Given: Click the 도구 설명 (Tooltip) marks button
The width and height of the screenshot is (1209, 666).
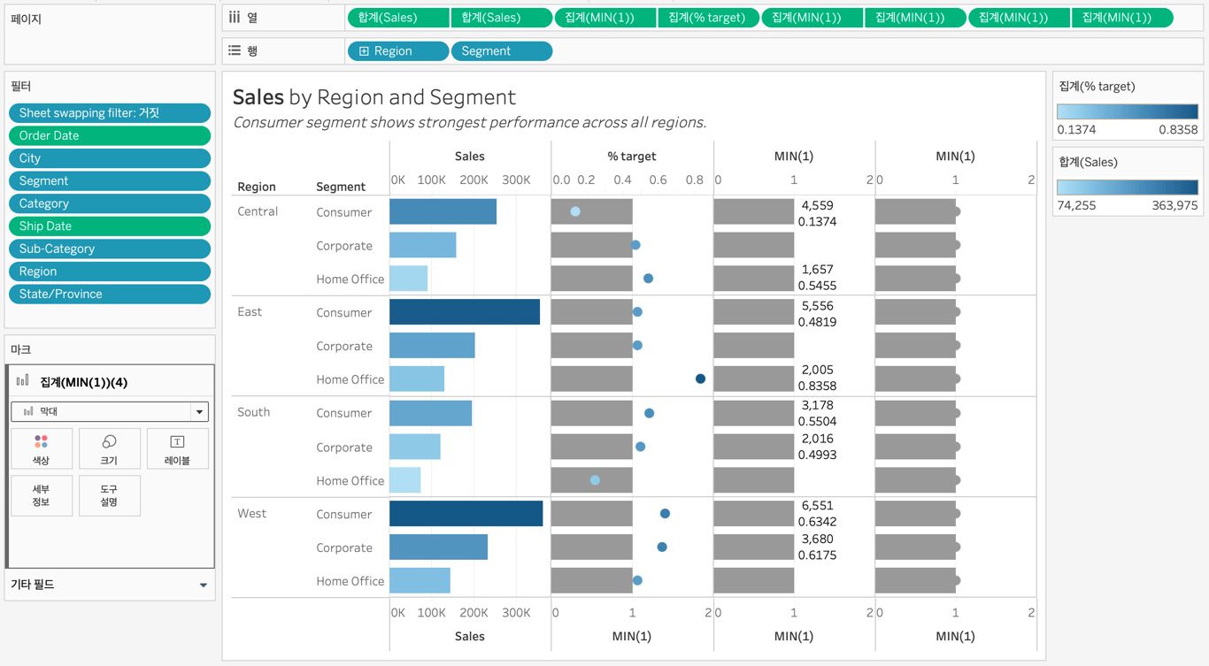Looking at the screenshot, I should 109,495.
